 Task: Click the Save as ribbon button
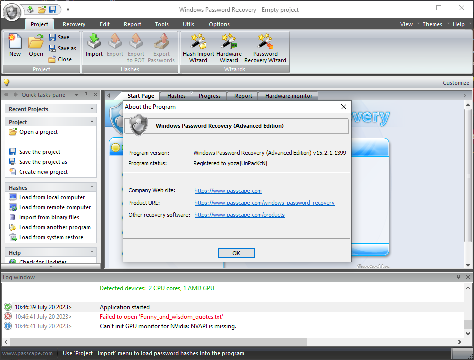[x=62, y=49]
